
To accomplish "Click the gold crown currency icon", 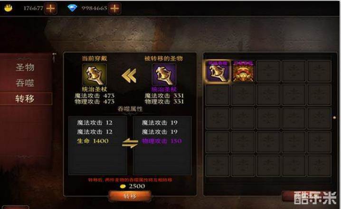I will (8, 8).
